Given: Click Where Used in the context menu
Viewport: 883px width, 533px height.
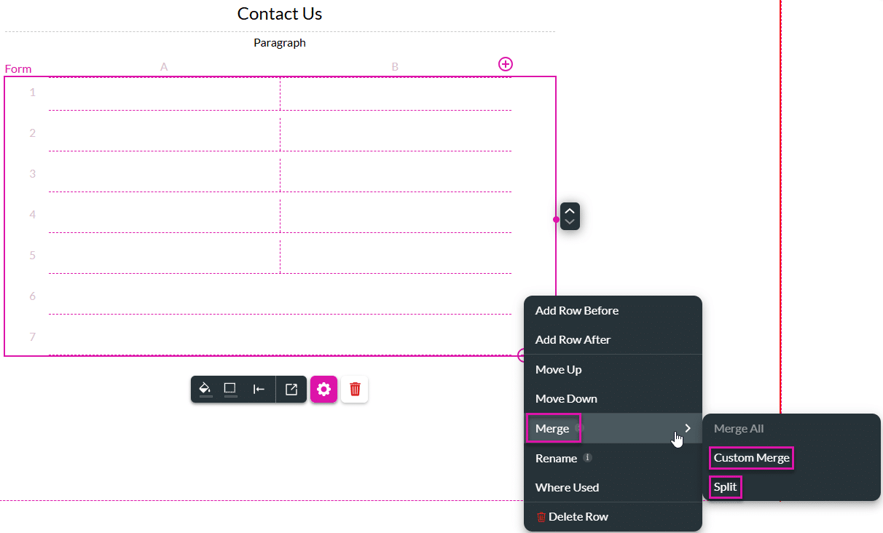Looking at the screenshot, I should click(568, 487).
